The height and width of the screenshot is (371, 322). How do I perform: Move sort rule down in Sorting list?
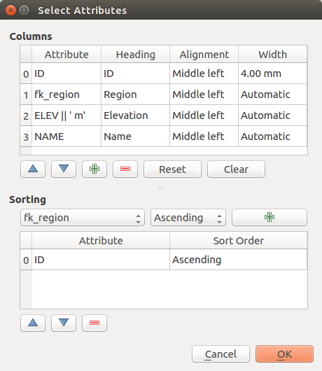click(64, 323)
